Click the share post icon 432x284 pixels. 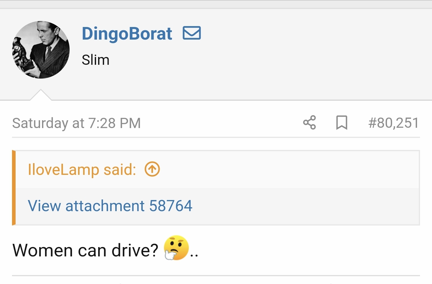(x=309, y=122)
